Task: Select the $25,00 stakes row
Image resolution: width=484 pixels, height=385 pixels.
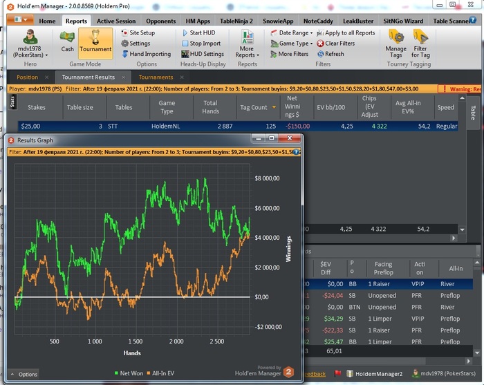Action: [238, 126]
